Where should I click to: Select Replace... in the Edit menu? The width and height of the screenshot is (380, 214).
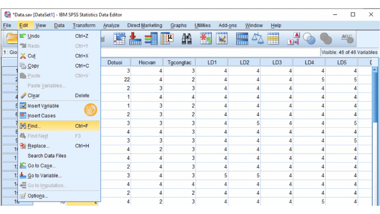[x=38, y=146]
